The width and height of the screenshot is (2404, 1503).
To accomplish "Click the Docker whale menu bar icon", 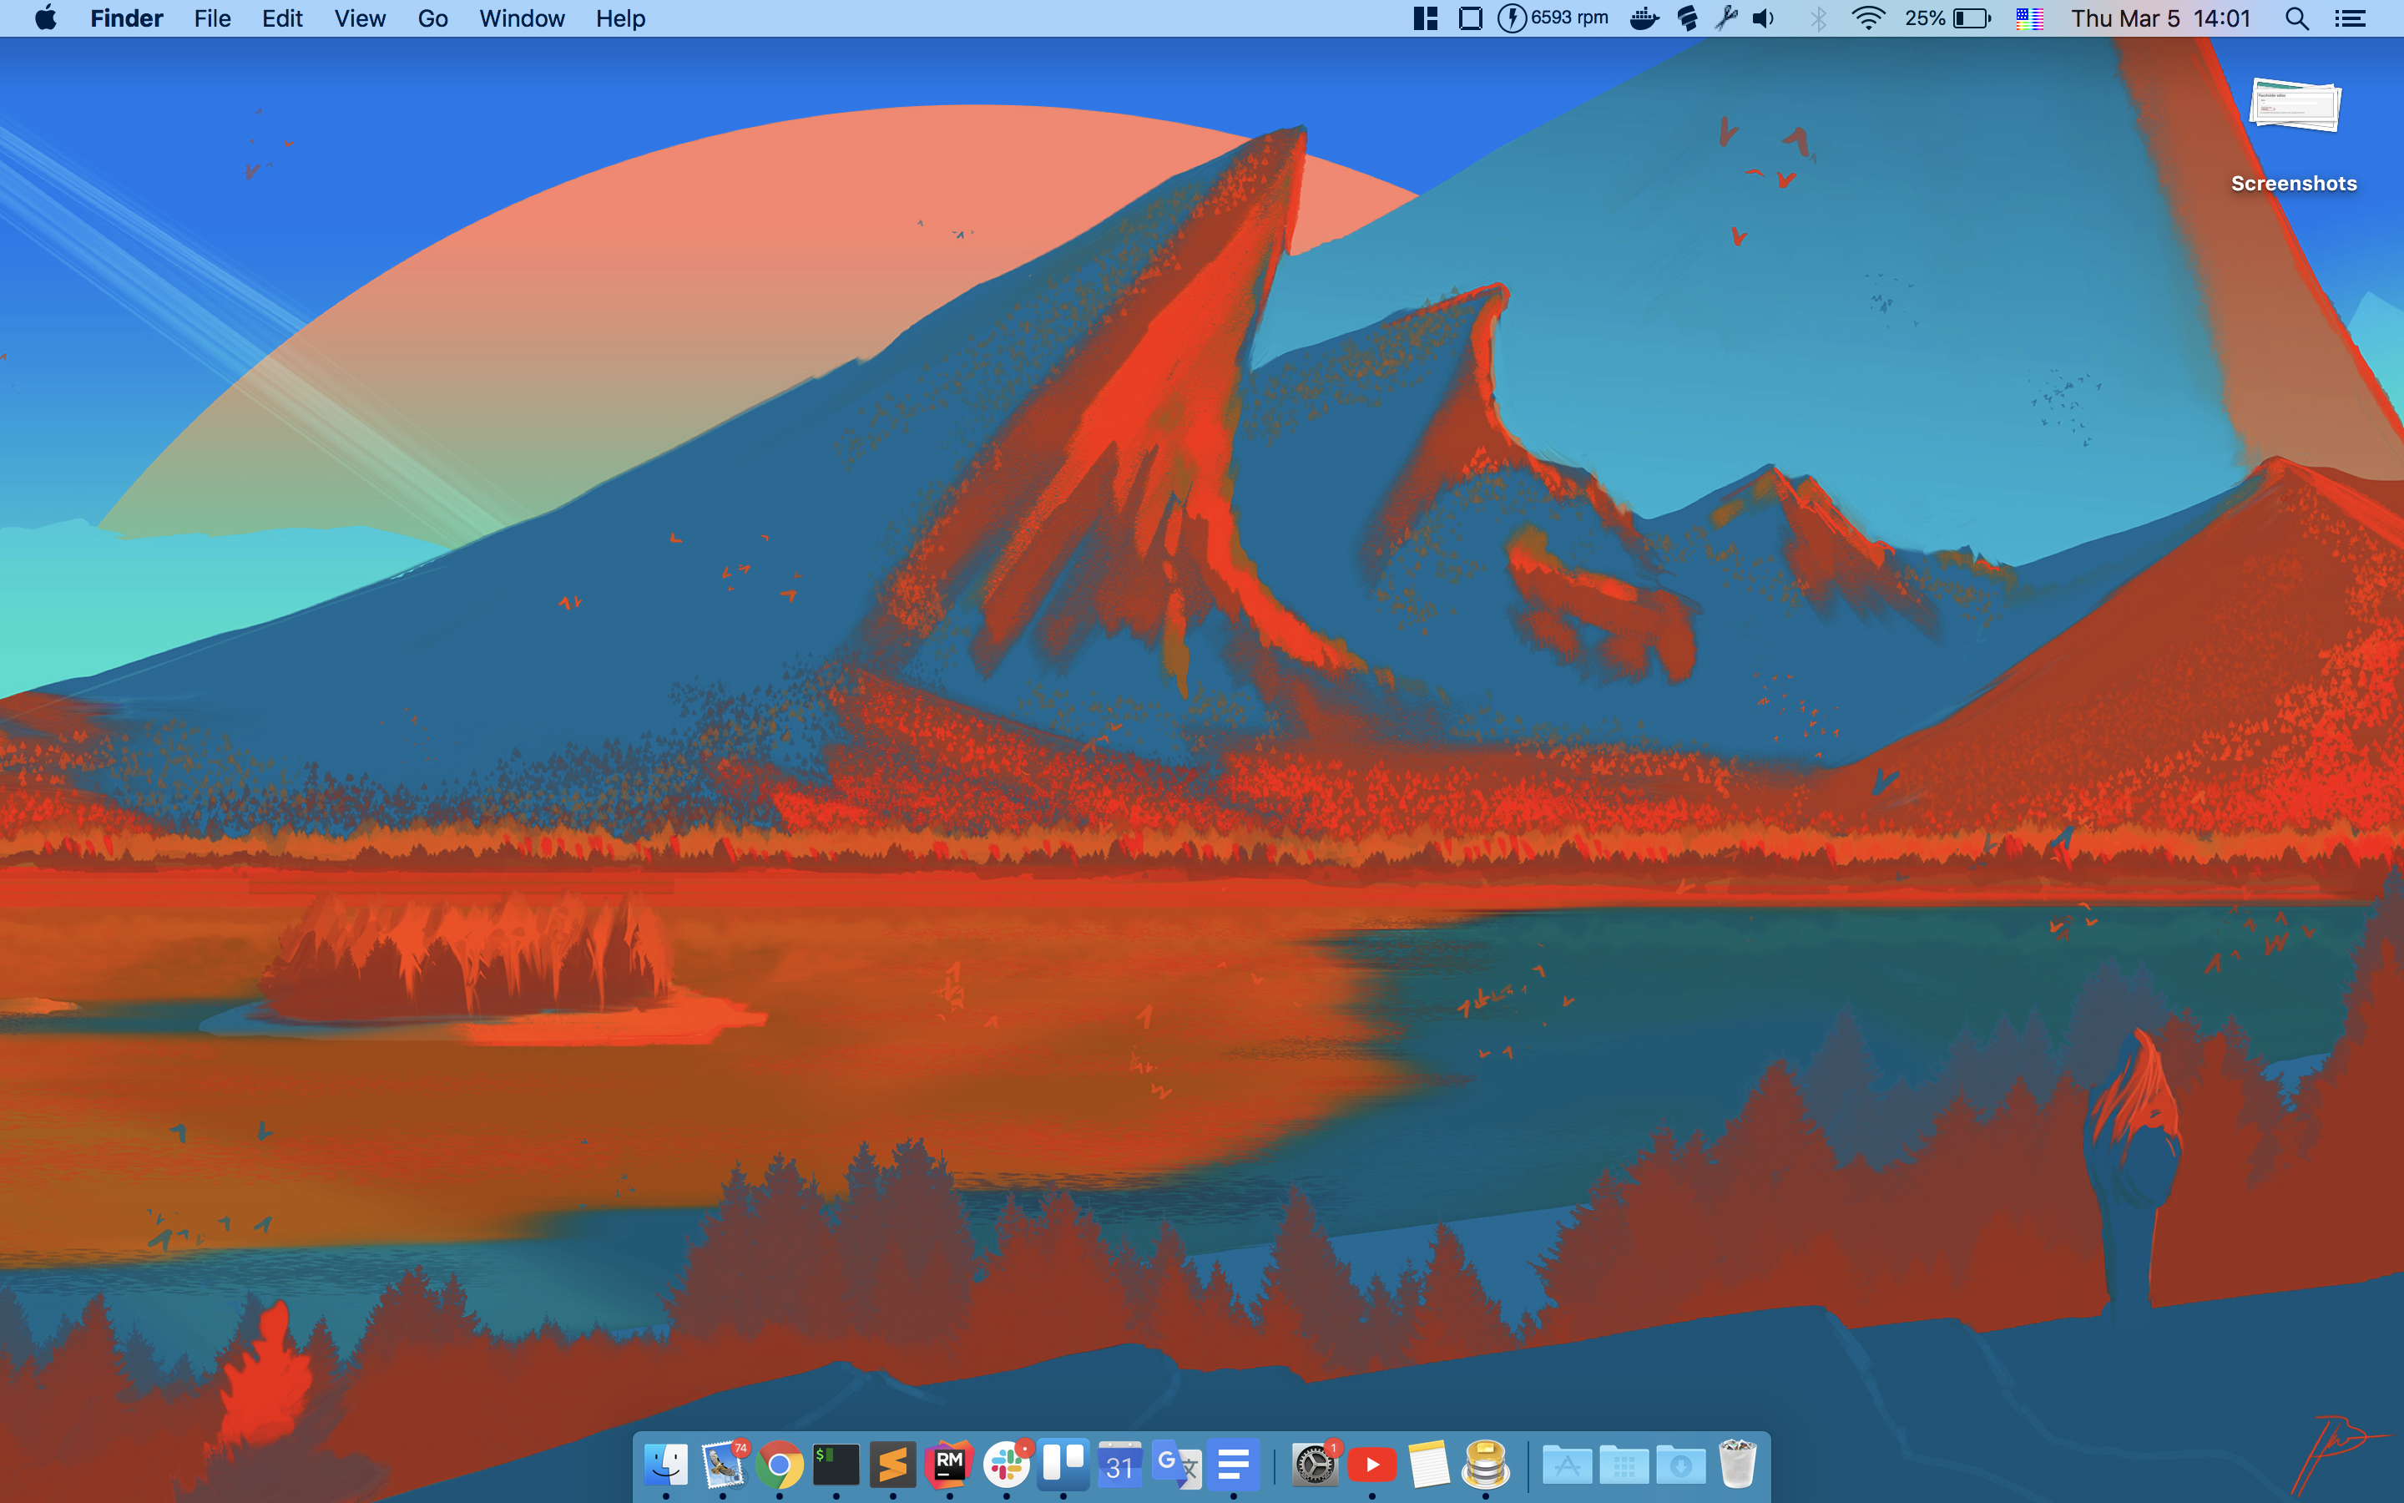I will point(1644,19).
